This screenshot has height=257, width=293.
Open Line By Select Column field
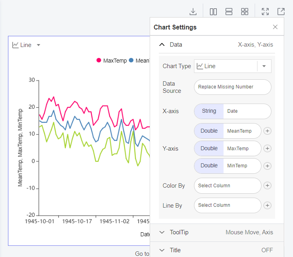pyautogui.click(x=228, y=205)
